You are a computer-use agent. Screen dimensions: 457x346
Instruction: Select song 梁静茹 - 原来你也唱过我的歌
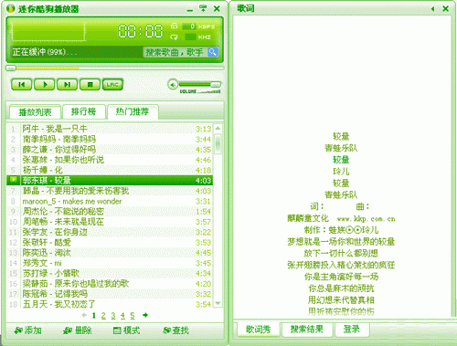[x=110, y=284]
